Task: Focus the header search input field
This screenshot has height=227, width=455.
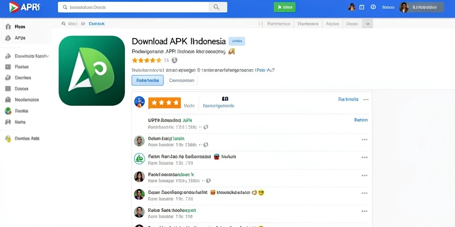Action: click(x=133, y=7)
